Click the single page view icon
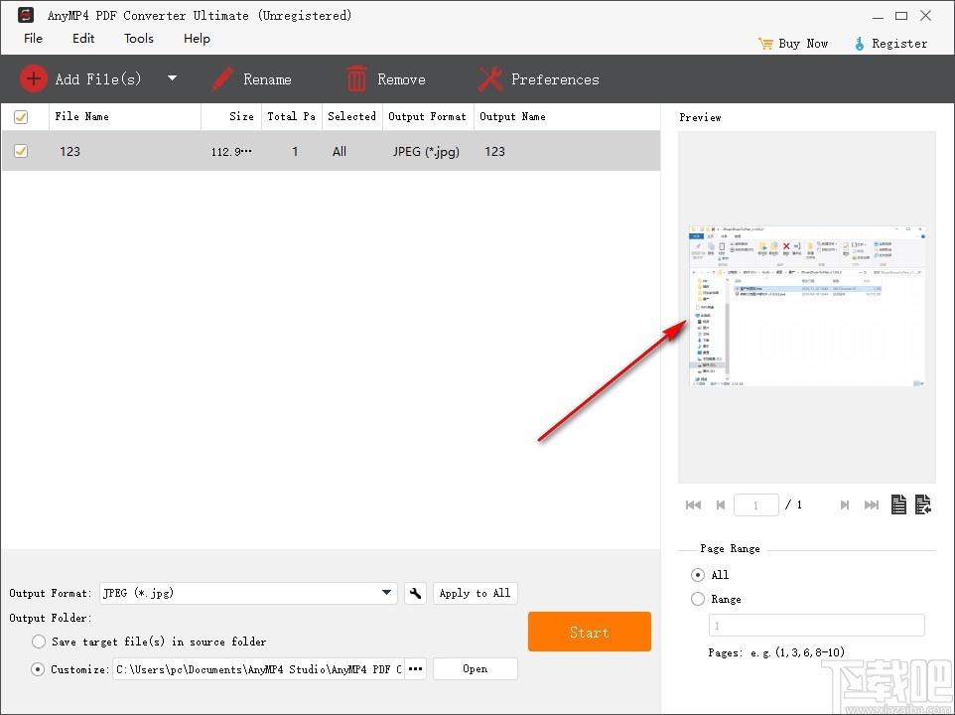Viewport: 955px width, 715px height. pyautogui.click(x=898, y=504)
